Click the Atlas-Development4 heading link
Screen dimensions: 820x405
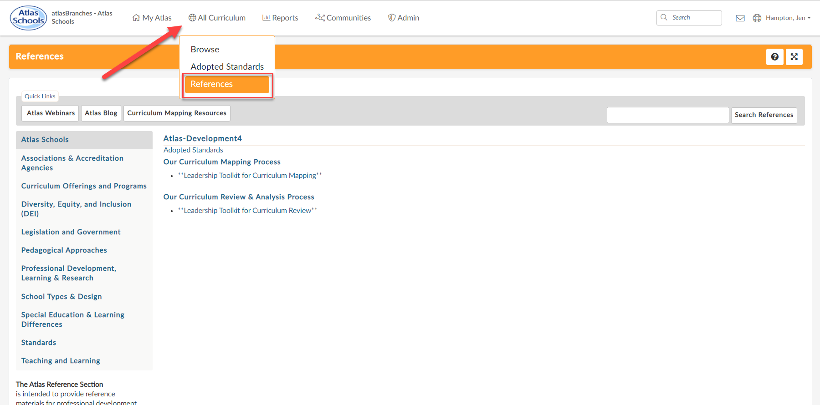[x=203, y=138]
